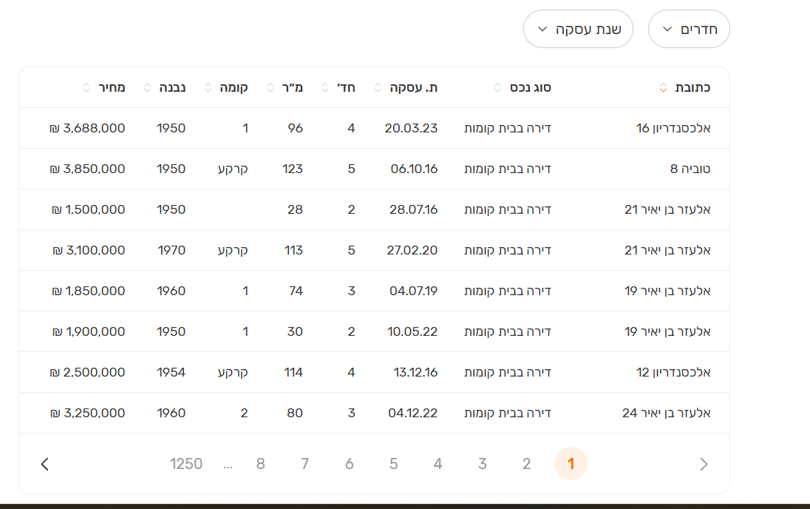This screenshot has width=810, height=509.
Task: Click sort arrows next to חד׳
Action: 325,88
